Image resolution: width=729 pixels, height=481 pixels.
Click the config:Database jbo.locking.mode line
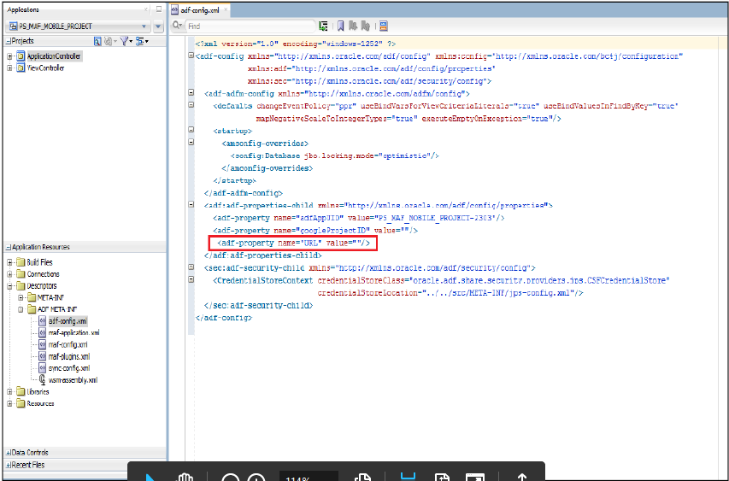(335, 155)
